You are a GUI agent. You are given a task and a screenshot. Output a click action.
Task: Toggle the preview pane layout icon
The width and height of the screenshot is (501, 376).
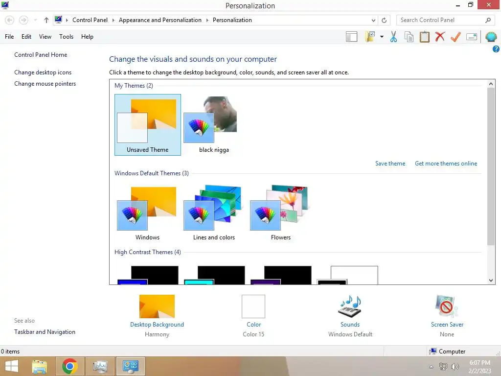tap(351, 37)
